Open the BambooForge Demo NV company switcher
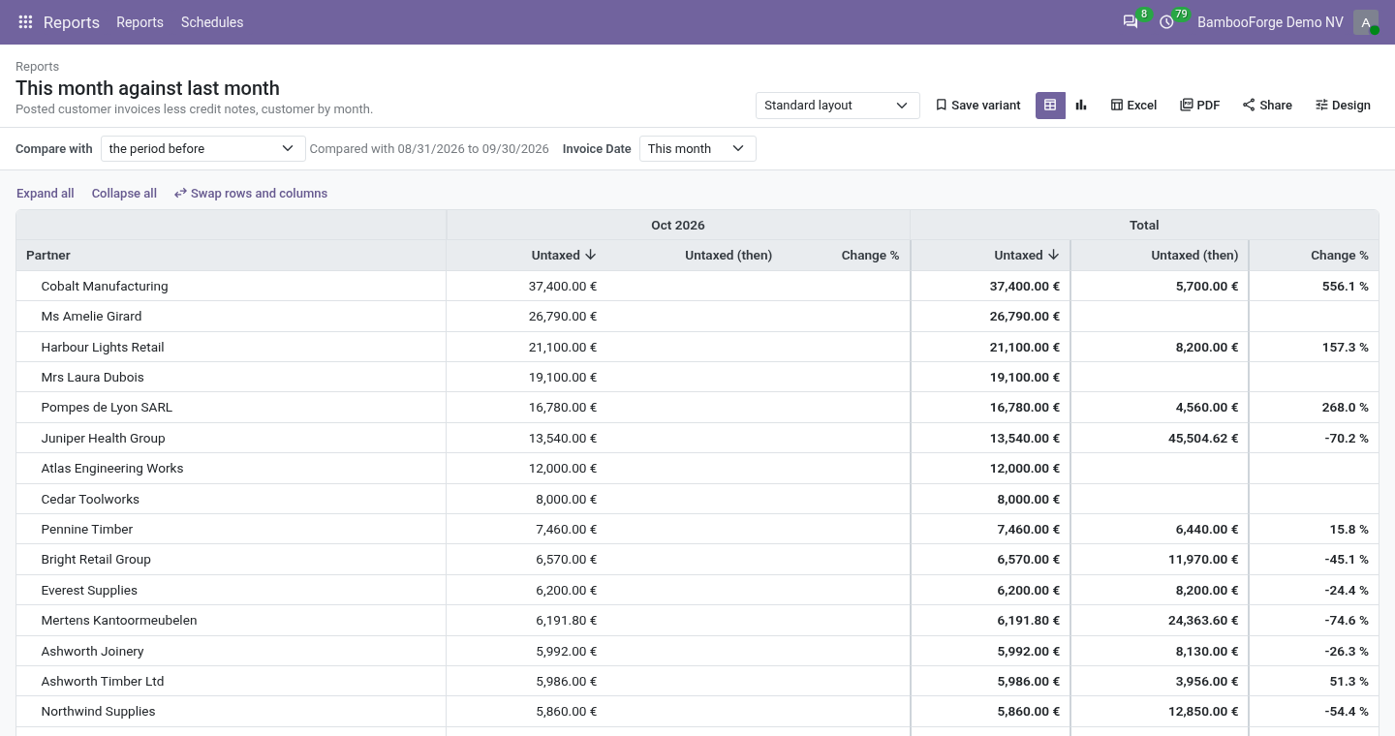 pos(1270,22)
